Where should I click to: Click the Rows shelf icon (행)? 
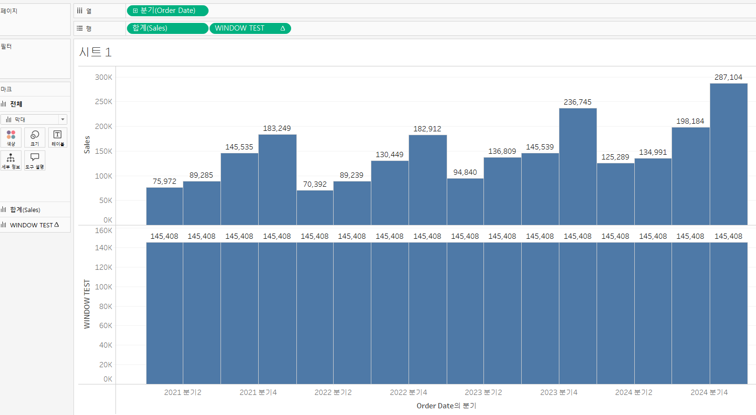[80, 28]
